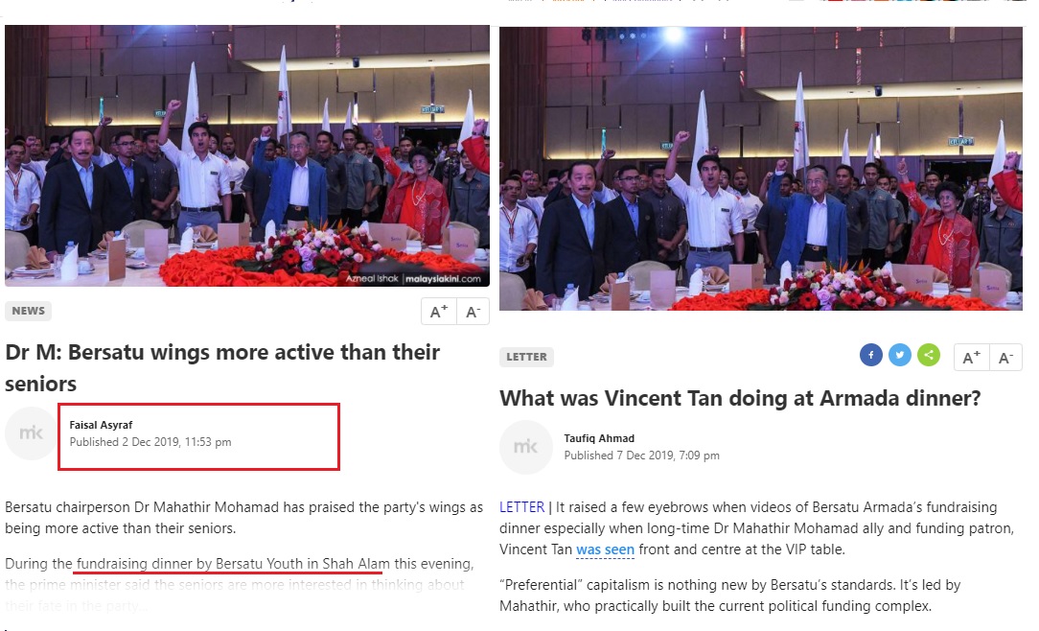Image resolution: width=1039 pixels, height=631 pixels.
Task: Decrease font size on the left article
Action: tap(473, 312)
